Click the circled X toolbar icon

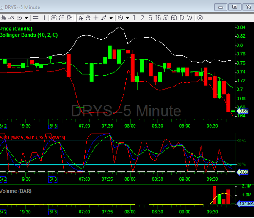(200, 18)
